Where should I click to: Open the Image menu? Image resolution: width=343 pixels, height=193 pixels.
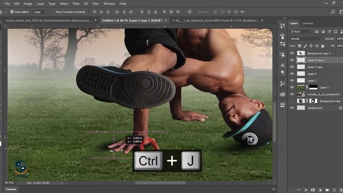(28, 4)
